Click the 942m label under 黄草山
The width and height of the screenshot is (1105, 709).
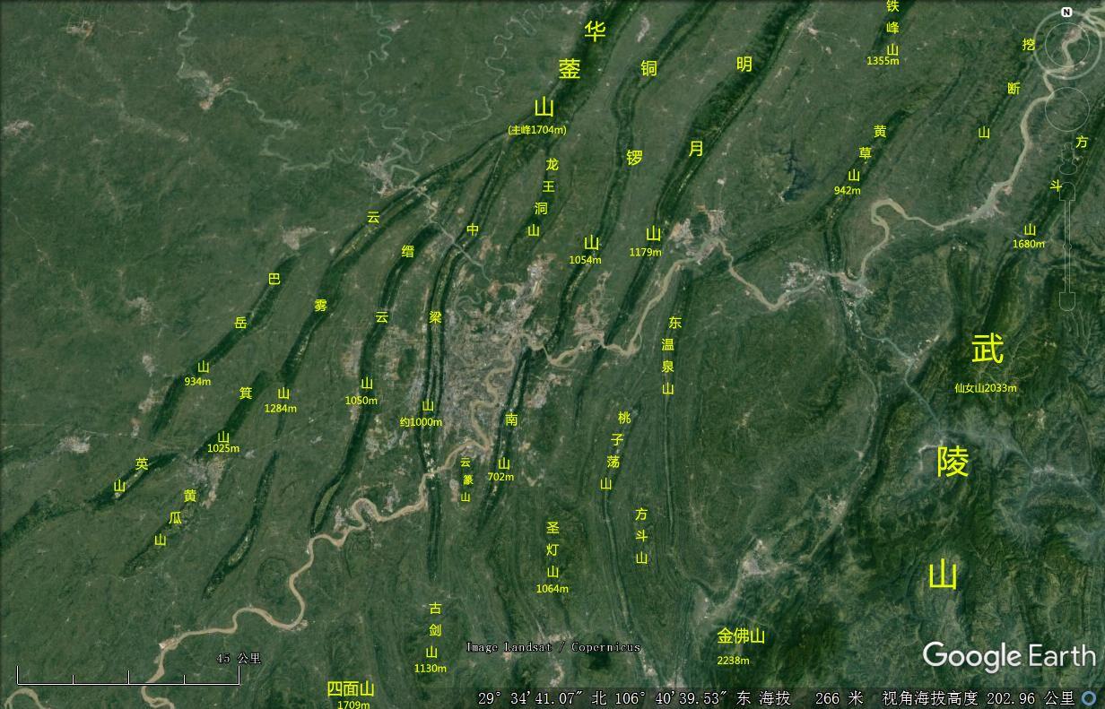click(x=847, y=190)
